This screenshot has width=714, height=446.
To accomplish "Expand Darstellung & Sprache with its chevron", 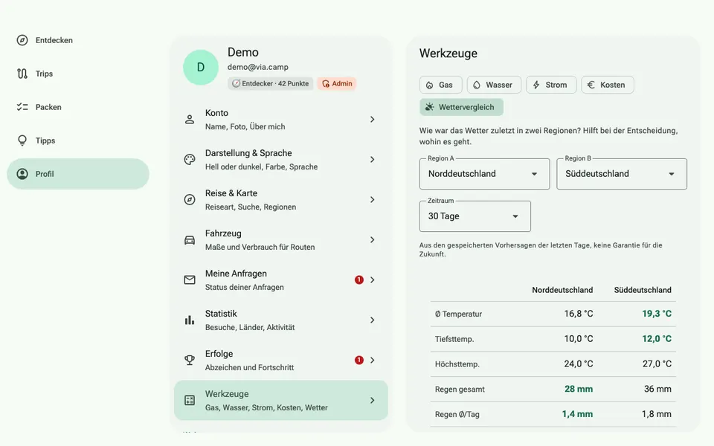I will [x=373, y=159].
